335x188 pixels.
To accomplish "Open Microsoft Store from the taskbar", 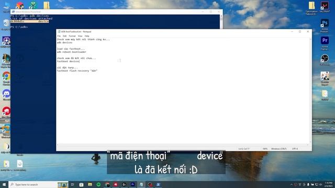I will click(x=81, y=184).
